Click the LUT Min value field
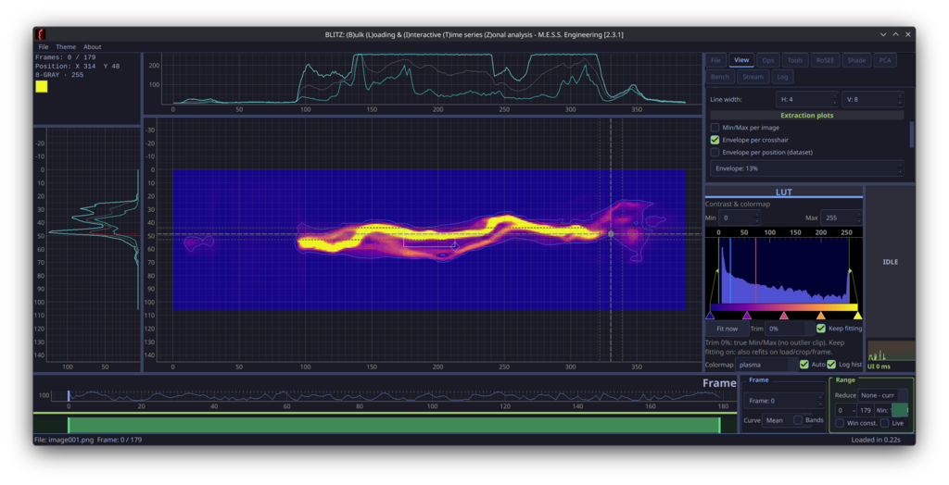 [x=740, y=218]
